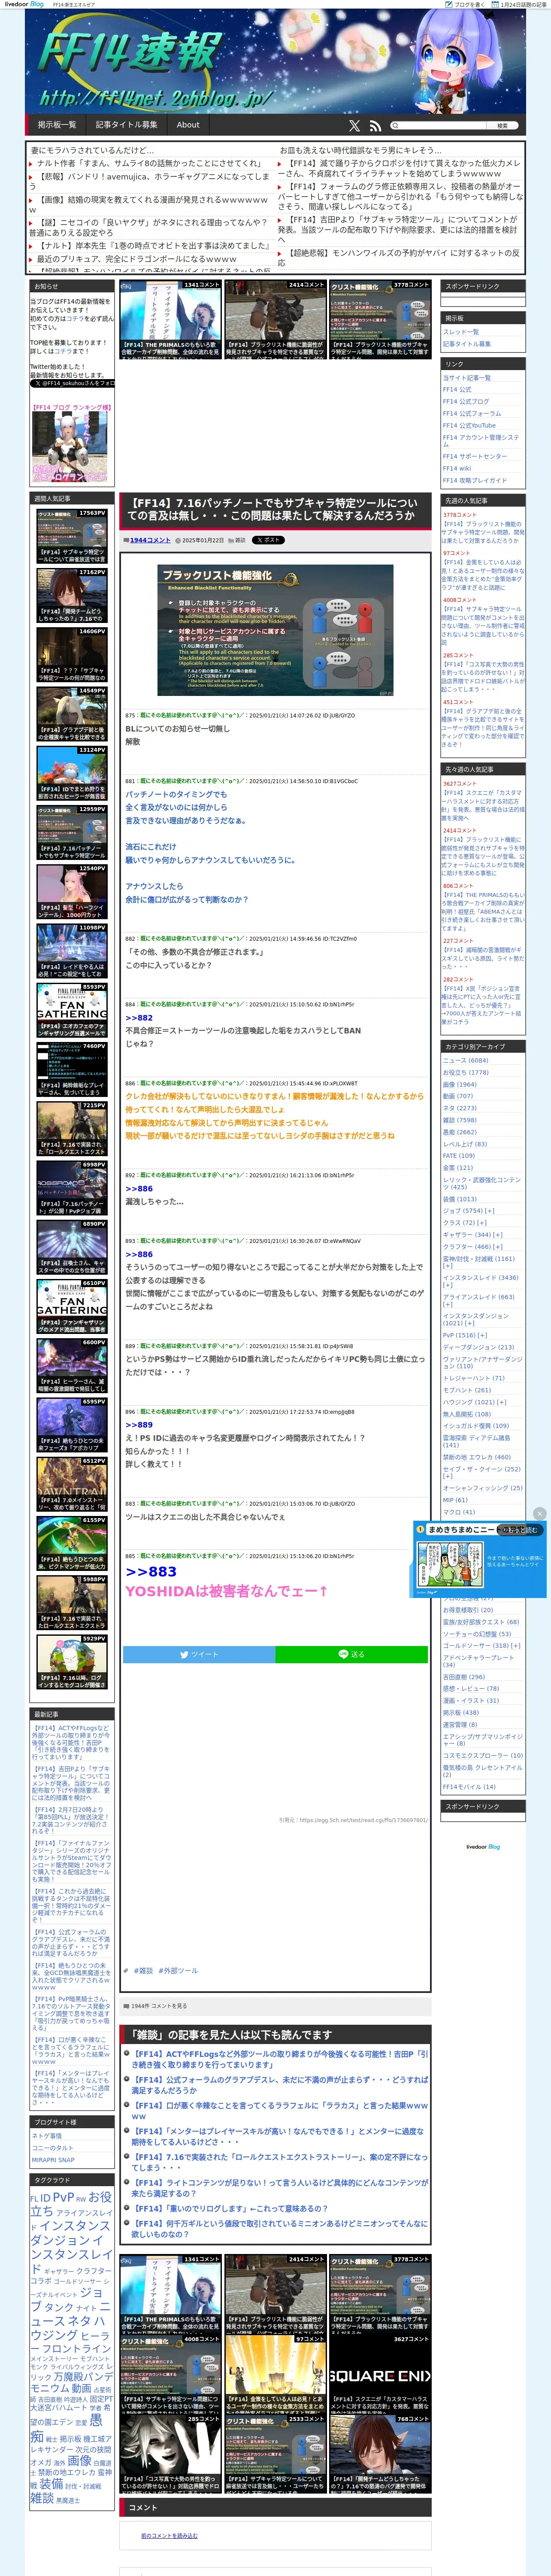Open the 1944件 コメントを見る link

(159, 2006)
